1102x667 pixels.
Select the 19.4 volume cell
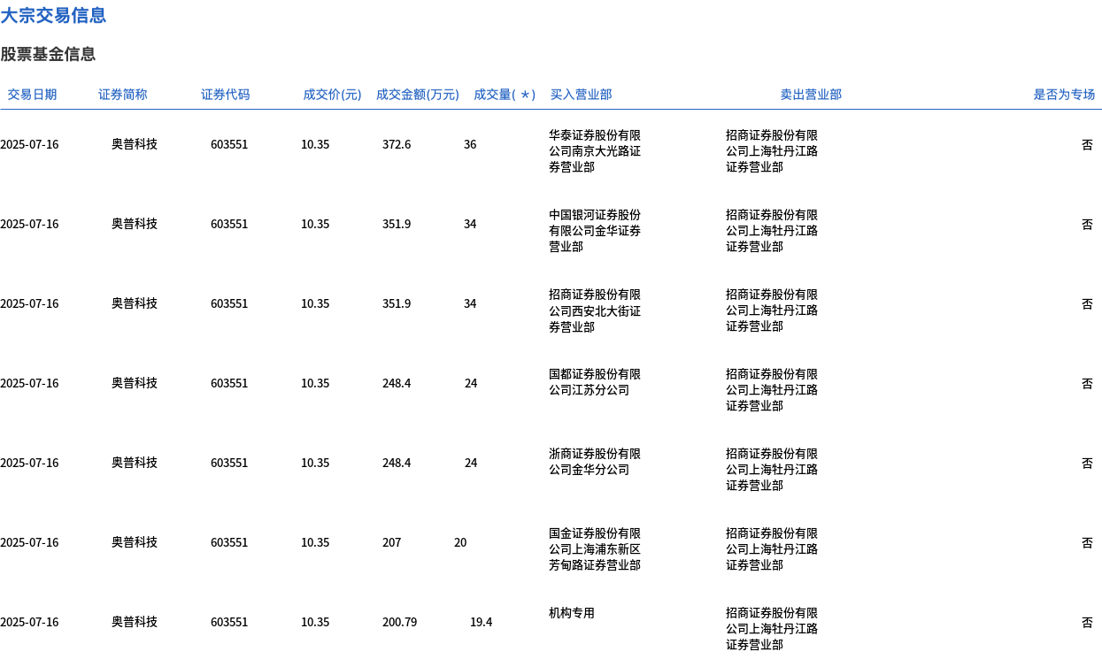pyautogui.click(x=481, y=622)
